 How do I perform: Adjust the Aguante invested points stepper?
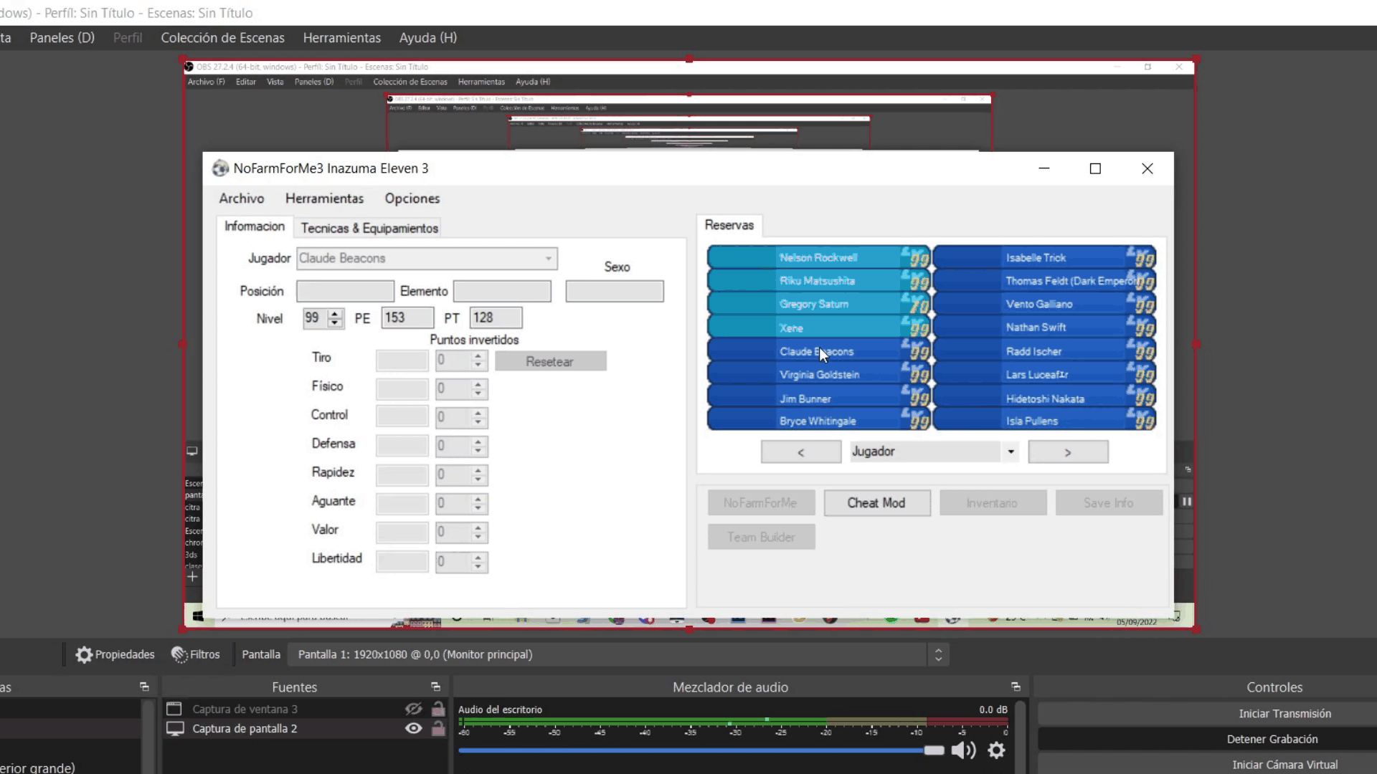click(x=478, y=504)
